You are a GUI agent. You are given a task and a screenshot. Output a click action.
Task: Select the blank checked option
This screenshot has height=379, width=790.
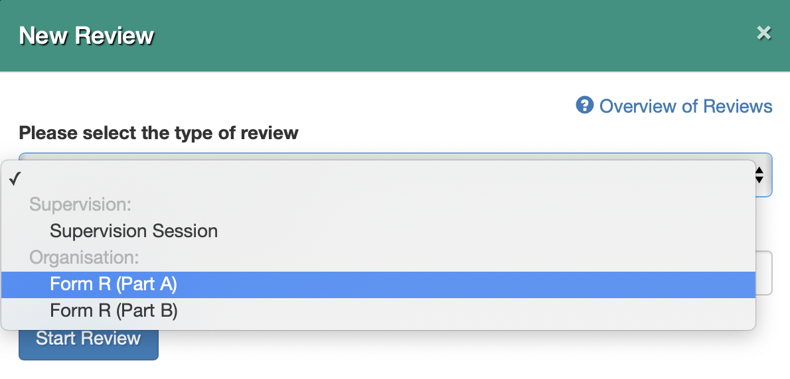coord(378,179)
